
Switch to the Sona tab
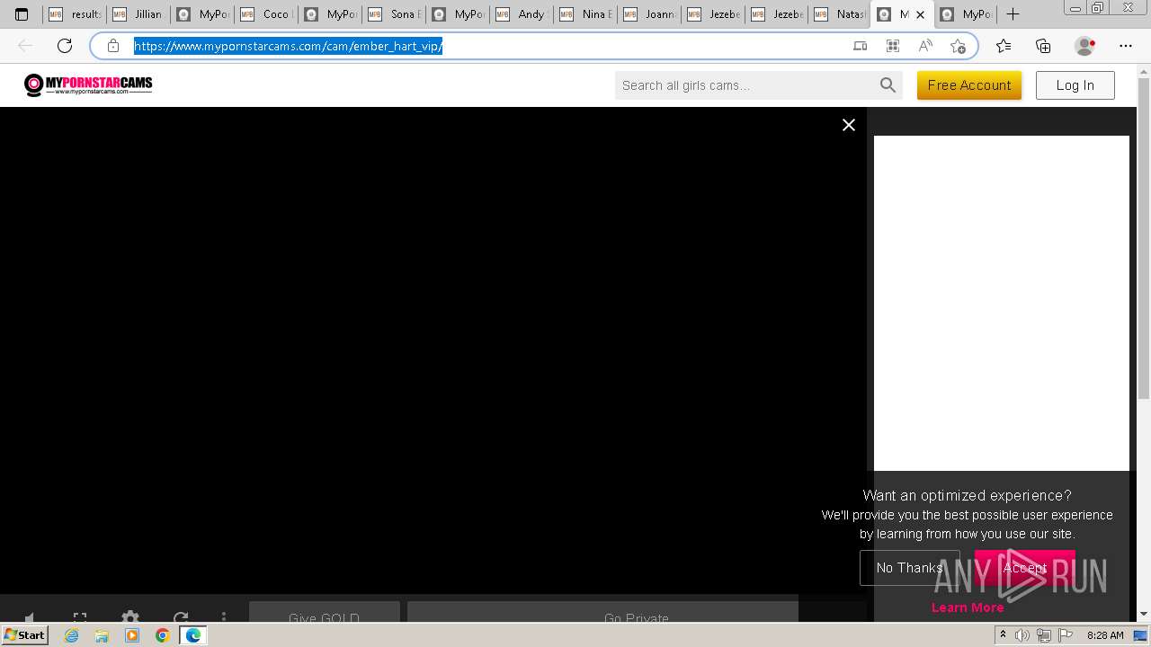[x=394, y=14]
